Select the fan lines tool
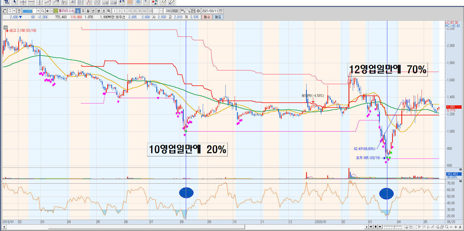Image resolution: width=464 pixels, height=231 pixels. click(x=72, y=2)
